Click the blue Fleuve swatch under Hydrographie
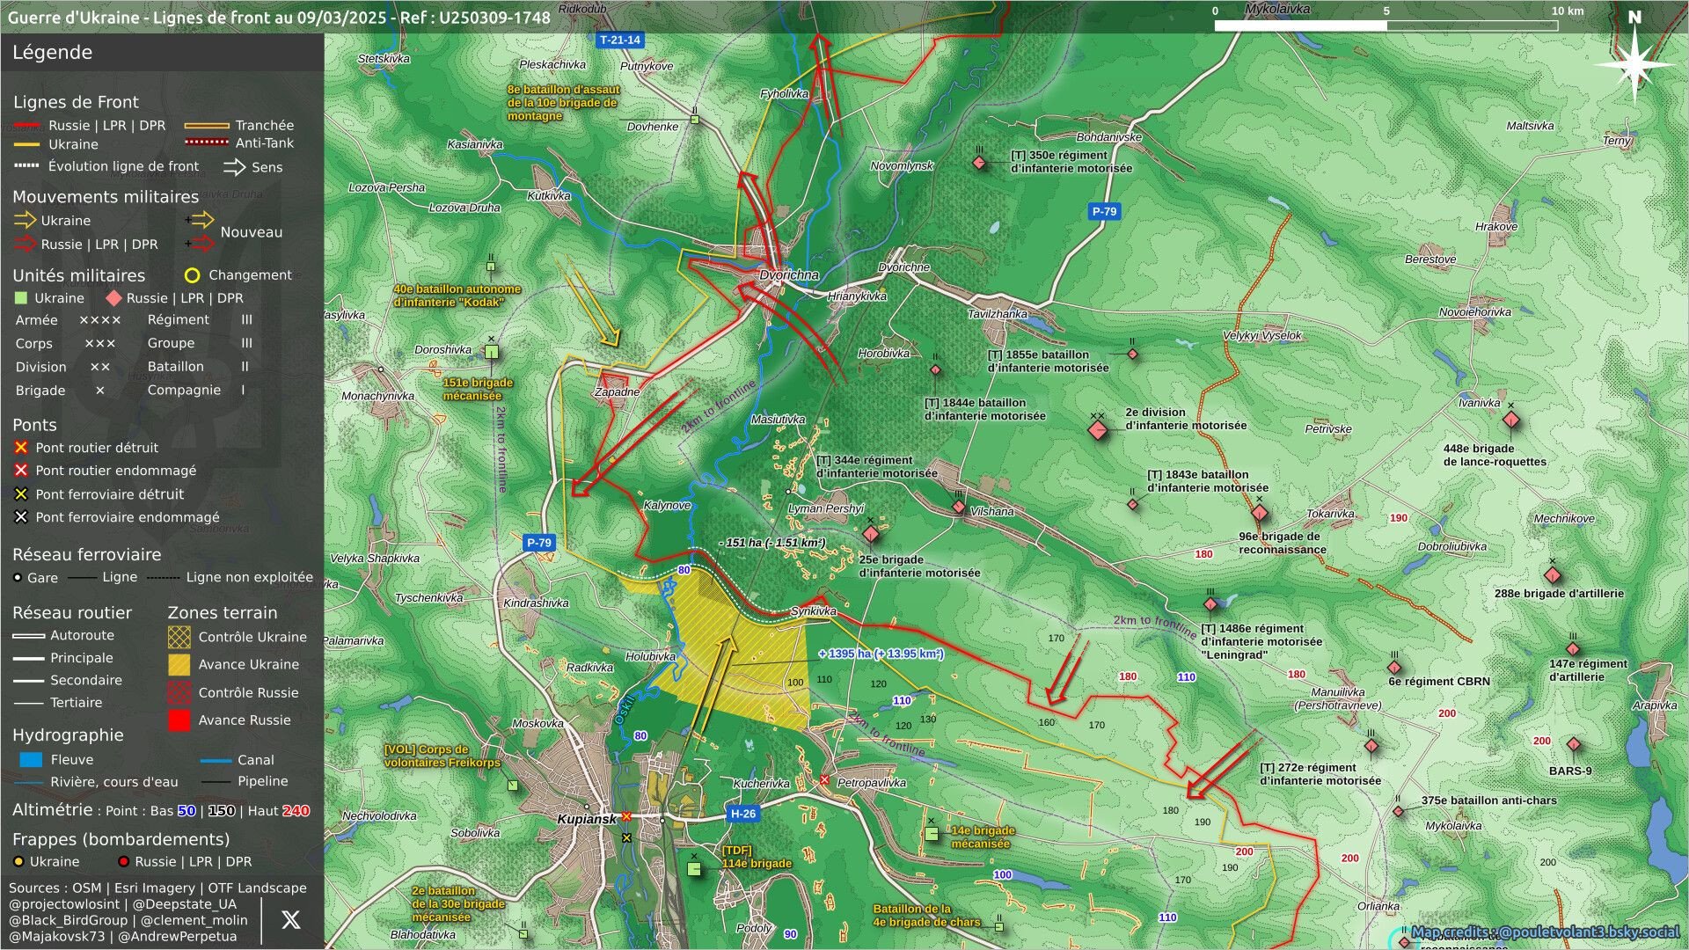 coord(31,760)
